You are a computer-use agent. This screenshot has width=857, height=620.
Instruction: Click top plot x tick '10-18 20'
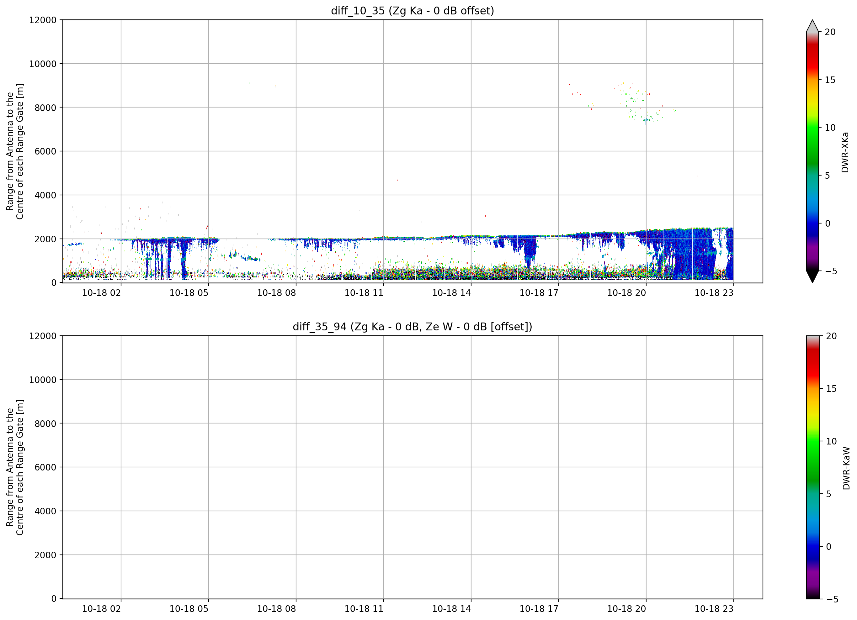626,293
